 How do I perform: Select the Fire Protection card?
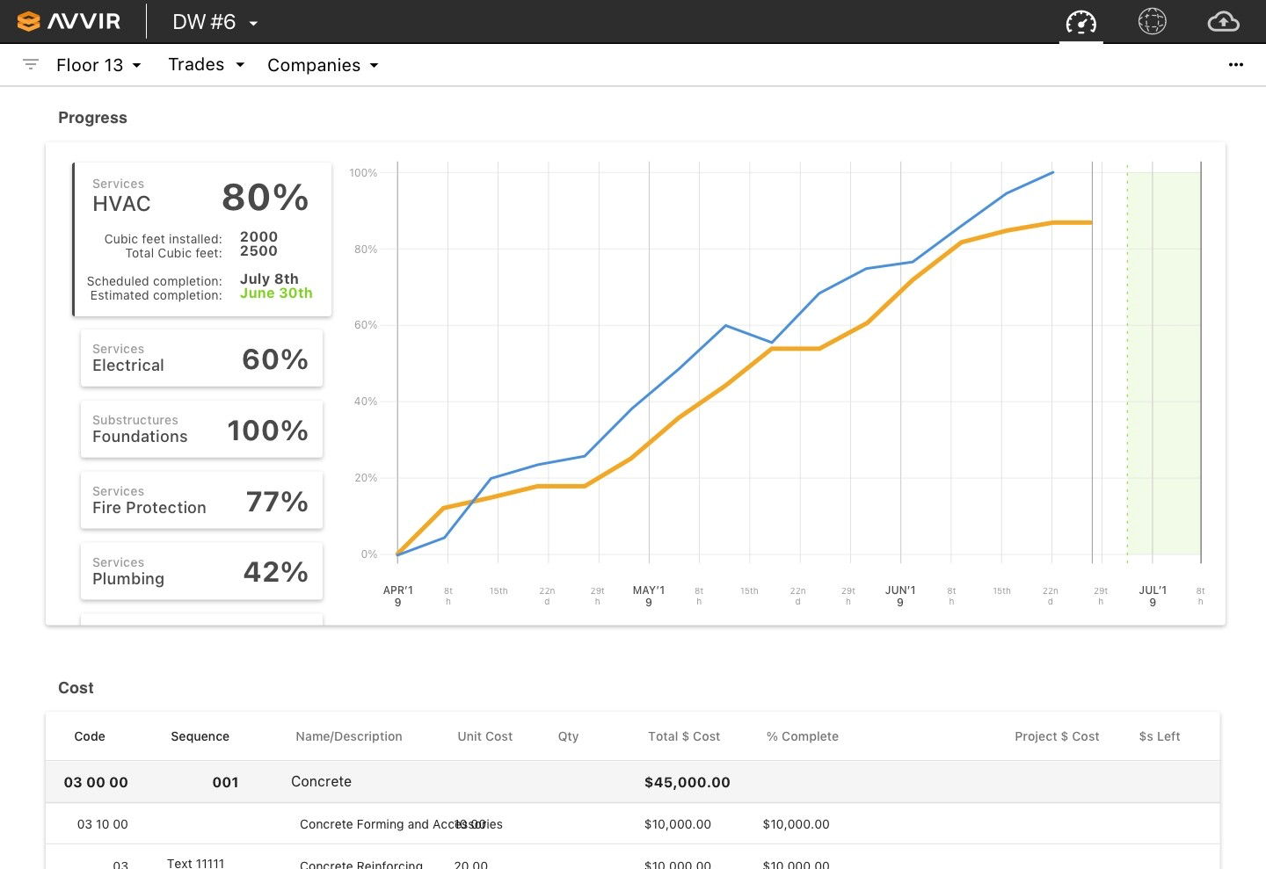(201, 500)
